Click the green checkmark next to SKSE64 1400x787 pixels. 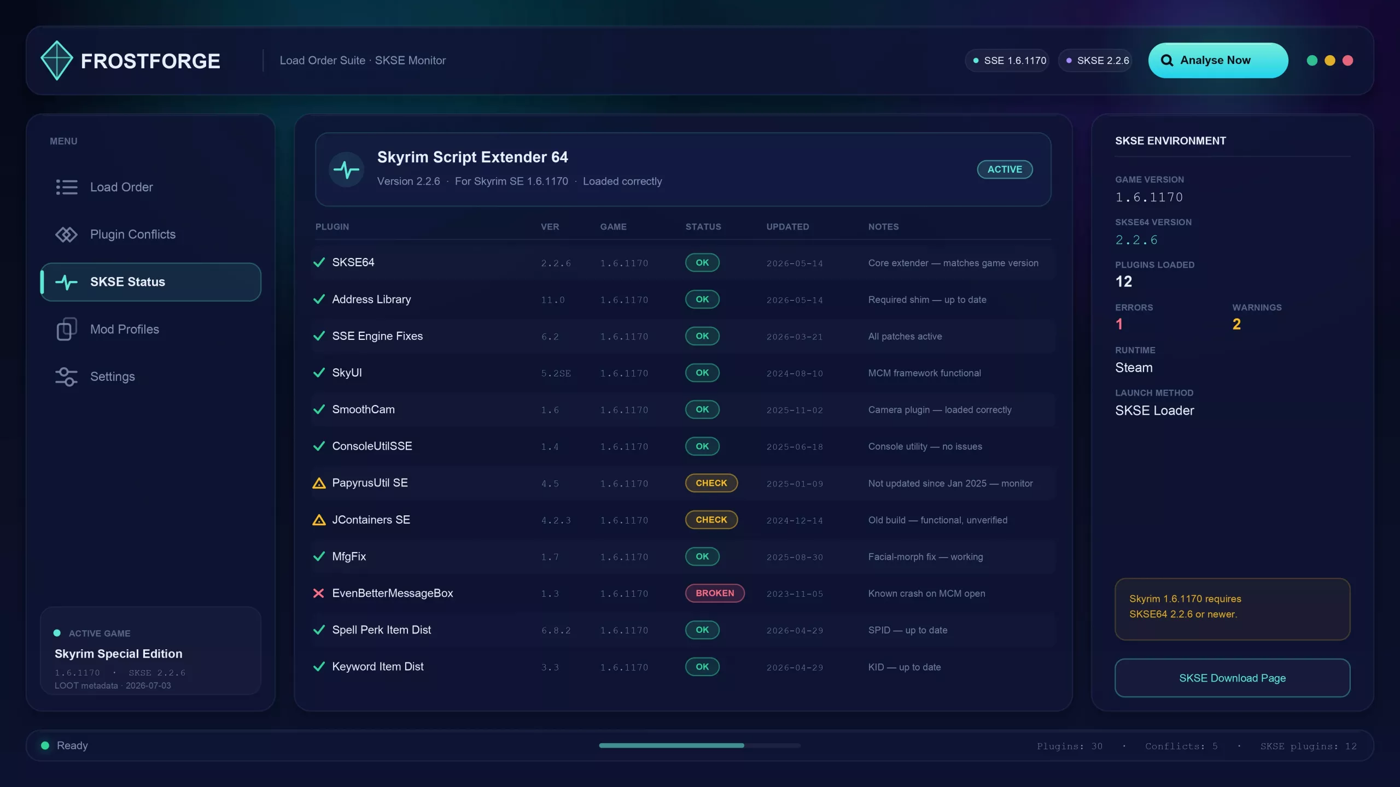pyautogui.click(x=319, y=262)
